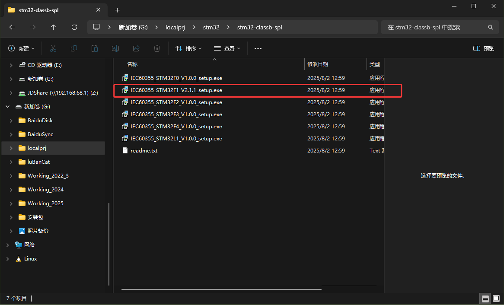Sort by the 名称 column header
The image size is (504, 305).
coord(132,64)
